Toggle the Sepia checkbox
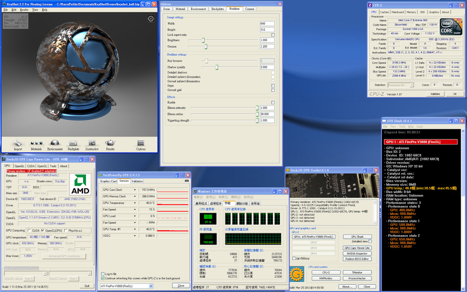Image resolution: width=467 pixels, height=292 pixels. [x=273, y=86]
